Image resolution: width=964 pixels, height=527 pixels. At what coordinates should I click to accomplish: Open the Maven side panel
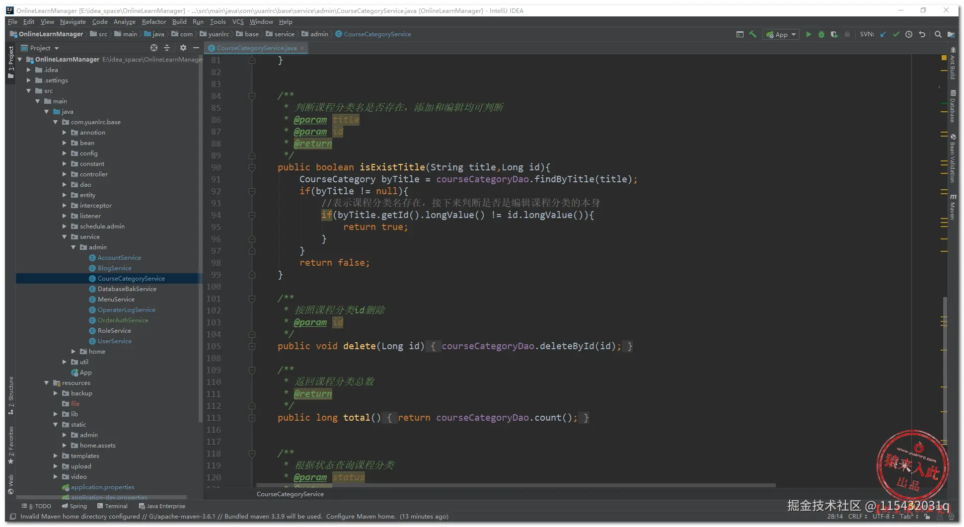[x=953, y=207]
